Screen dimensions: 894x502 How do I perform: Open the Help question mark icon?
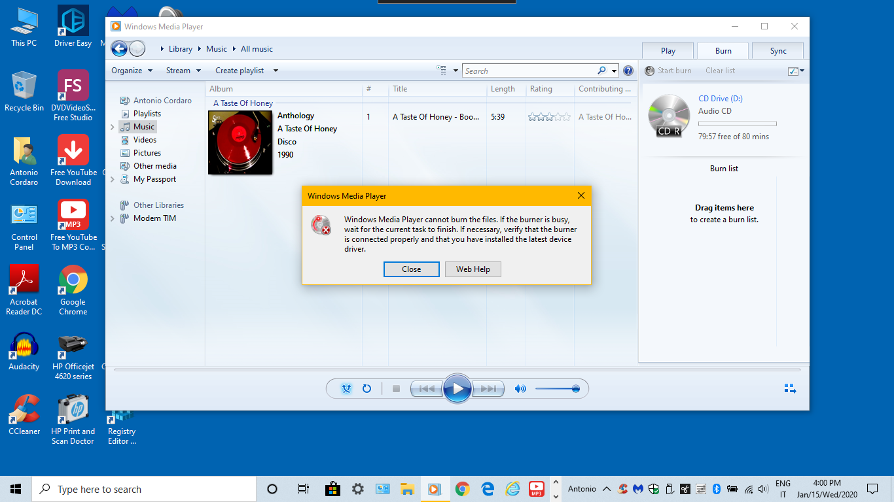628,71
